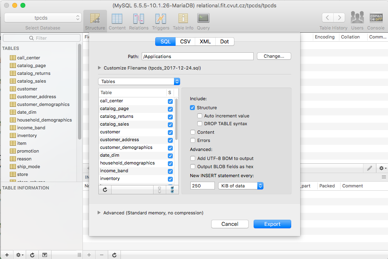Select customer_address in sidebar
This screenshot has width=388, height=259.
coord(37,97)
